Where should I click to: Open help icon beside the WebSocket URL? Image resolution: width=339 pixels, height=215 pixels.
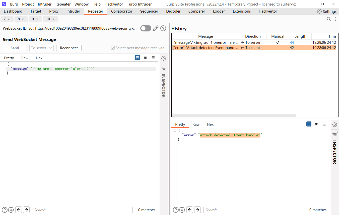(163, 28)
